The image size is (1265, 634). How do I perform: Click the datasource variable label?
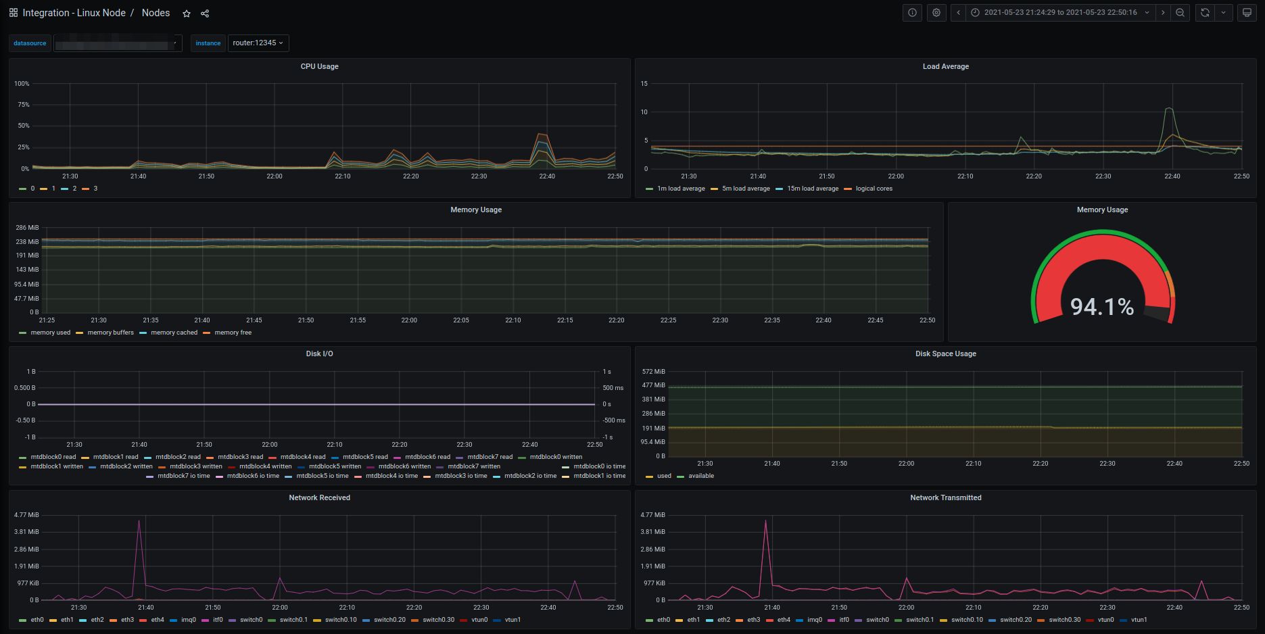30,43
